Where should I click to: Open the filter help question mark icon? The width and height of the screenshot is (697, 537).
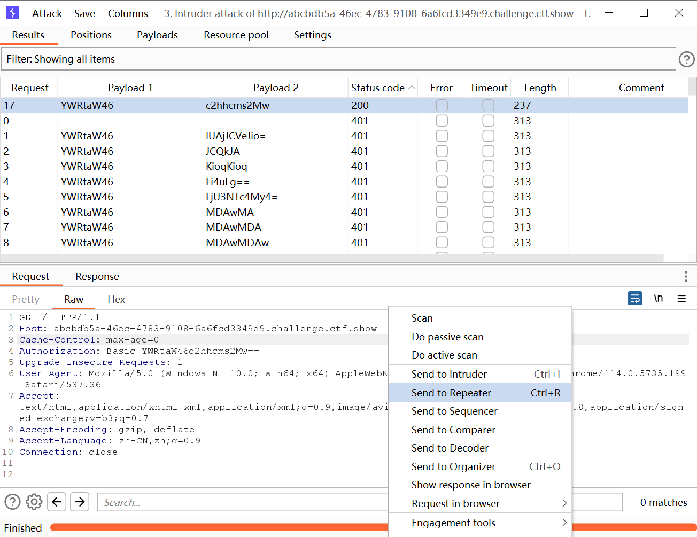(x=686, y=59)
